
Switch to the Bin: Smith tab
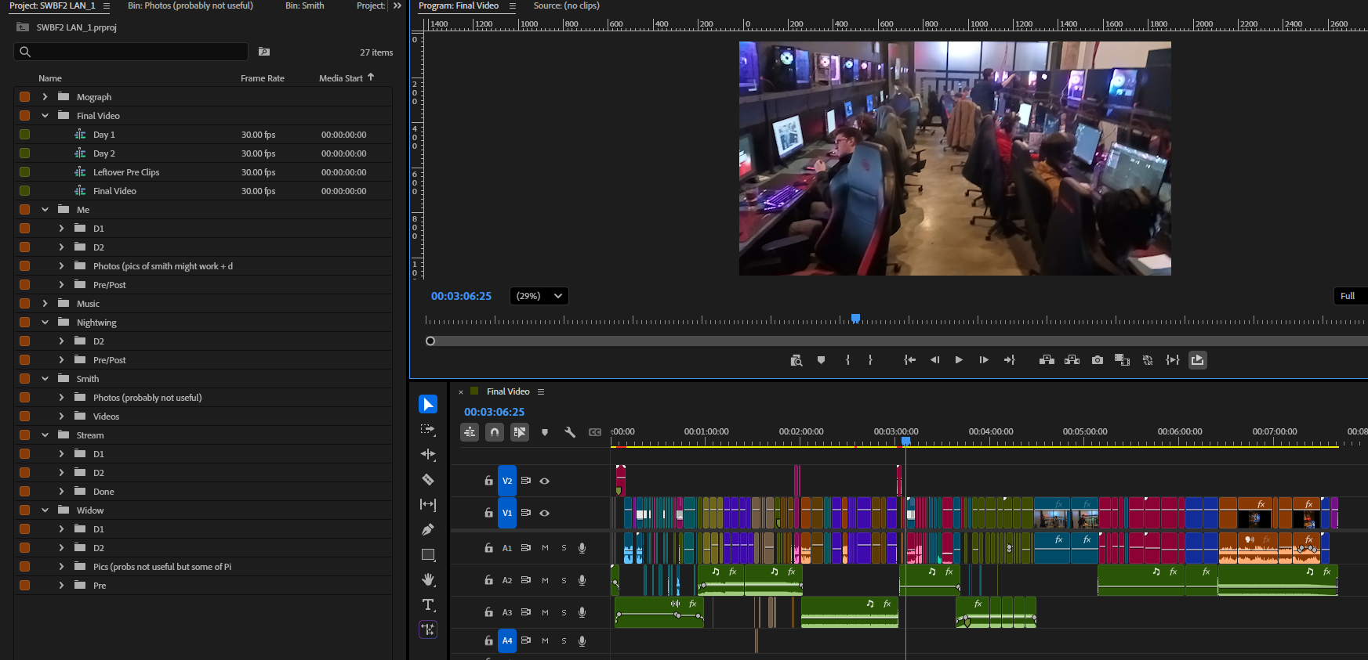click(304, 6)
